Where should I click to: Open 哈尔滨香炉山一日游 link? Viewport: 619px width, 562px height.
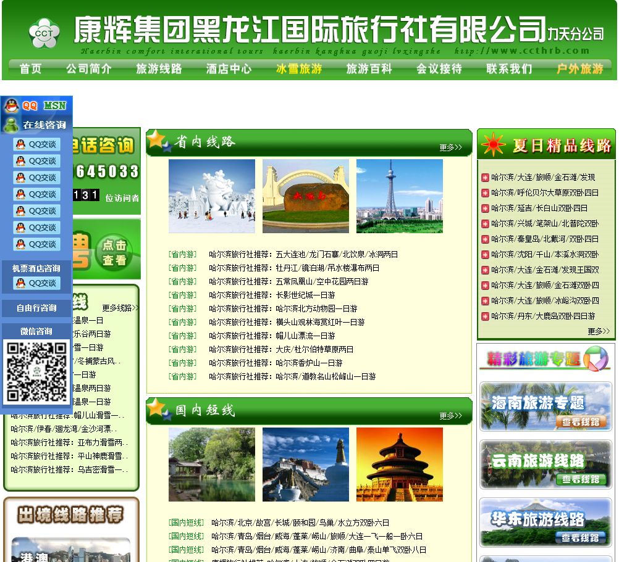pyautogui.click(x=276, y=363)
